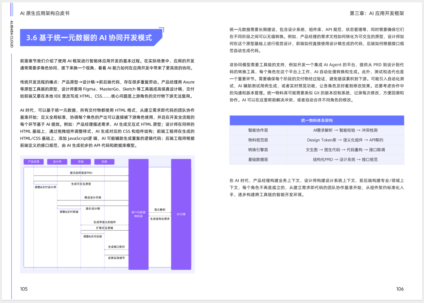Click the 'AI 引擎' column label
This screenshot has height=303, width=424.
pyautogui.click(x=181, y=214)
